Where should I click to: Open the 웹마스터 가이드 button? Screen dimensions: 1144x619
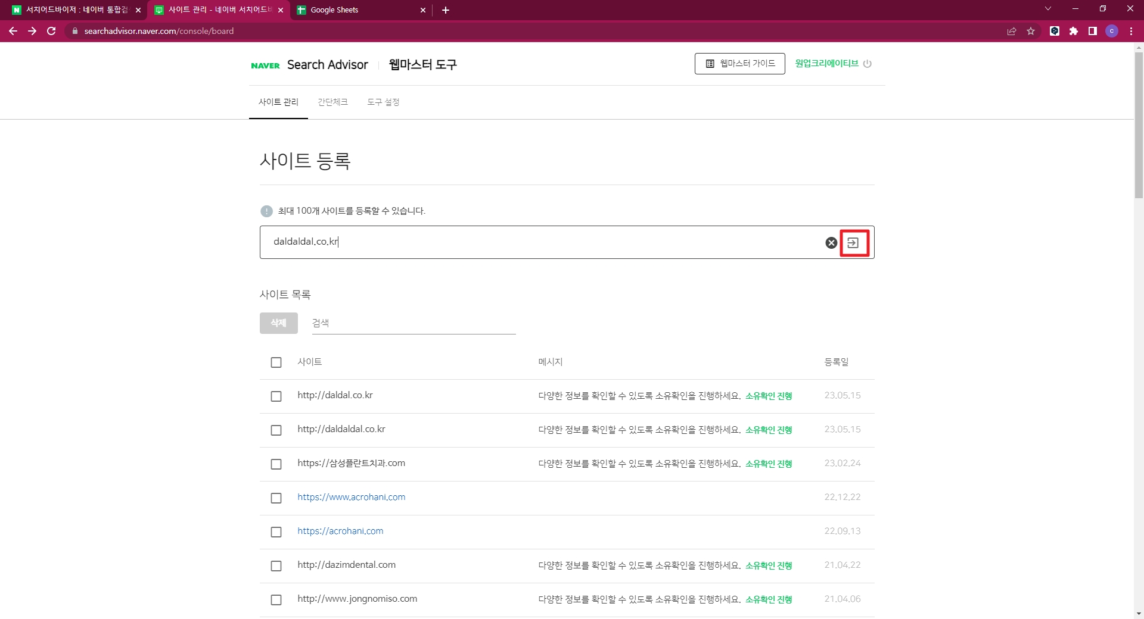pos(740,64)
